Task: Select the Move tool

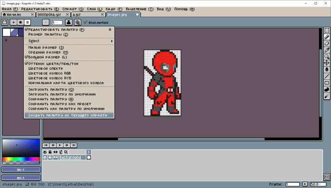Action: pos(326,63)
